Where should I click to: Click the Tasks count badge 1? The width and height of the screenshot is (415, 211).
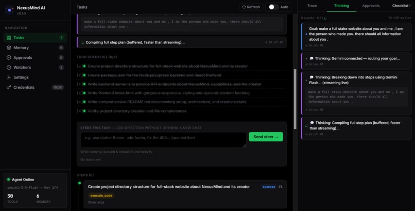click(62, 38)
